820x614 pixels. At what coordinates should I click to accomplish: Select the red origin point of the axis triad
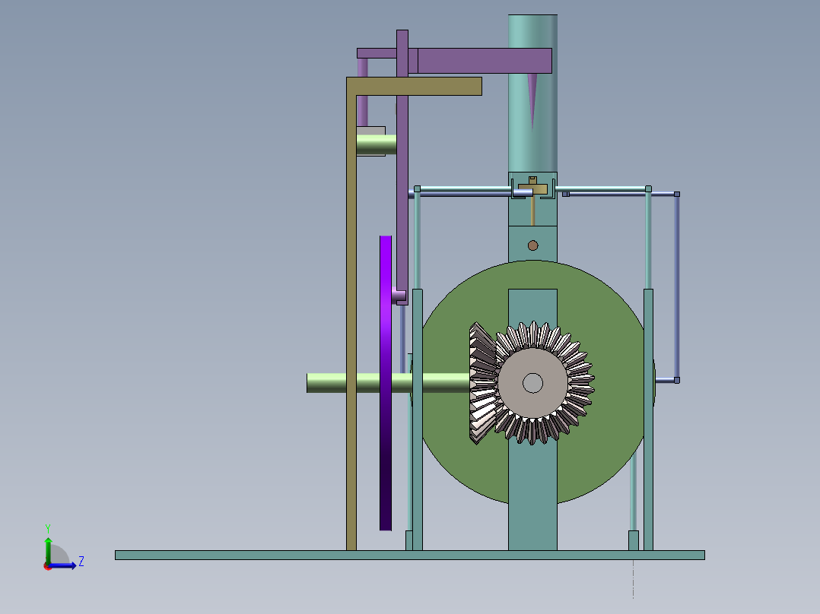click(48, 566)
